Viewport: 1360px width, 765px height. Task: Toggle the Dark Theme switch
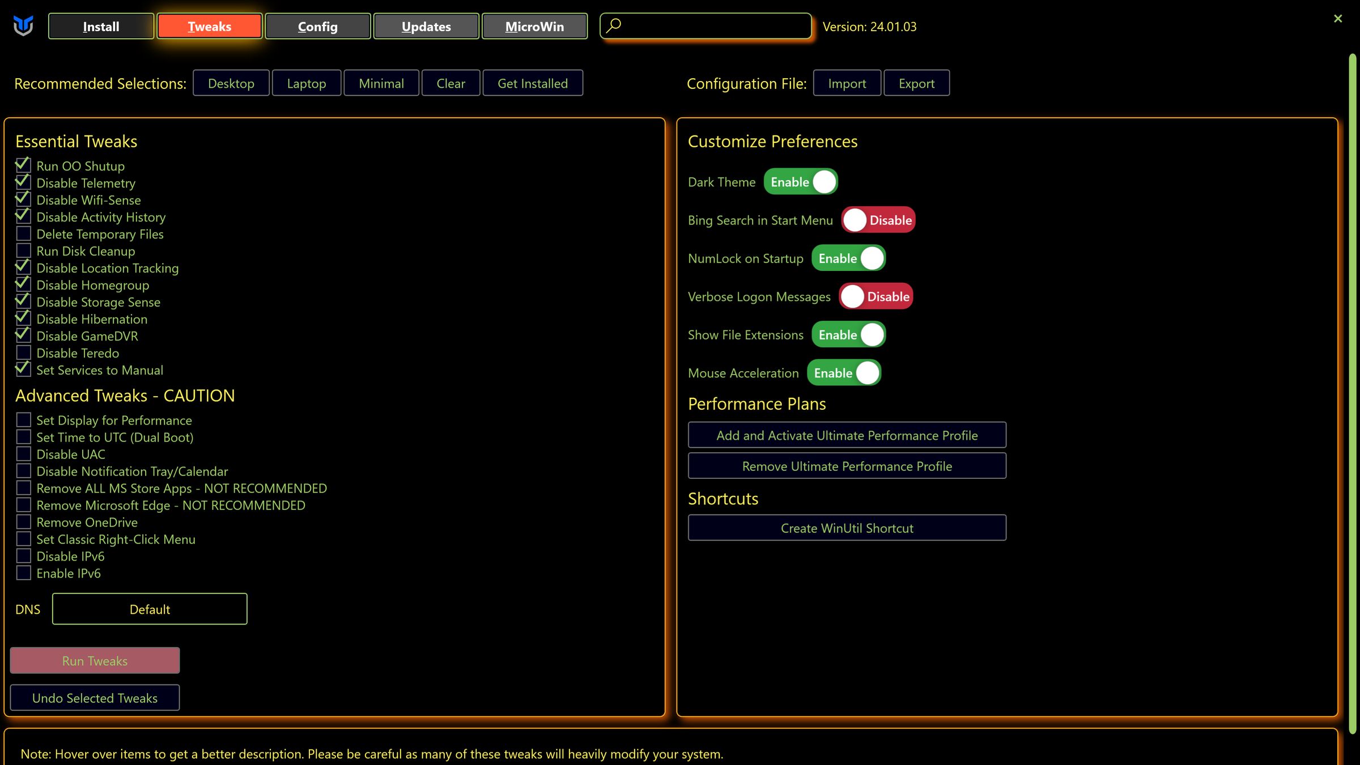[x=800, y=182]
